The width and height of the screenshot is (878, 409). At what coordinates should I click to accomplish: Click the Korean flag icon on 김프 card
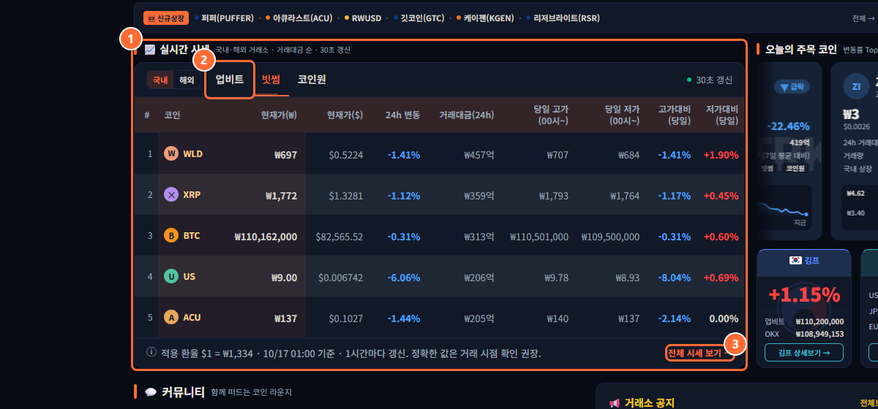click(x=795, y=260)
